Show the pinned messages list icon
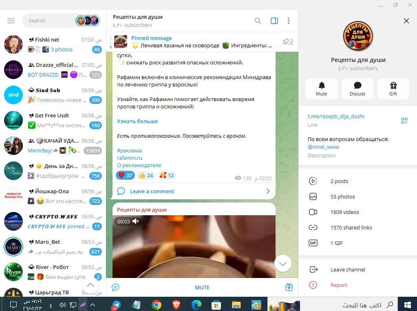 click(x=288, y=42)
